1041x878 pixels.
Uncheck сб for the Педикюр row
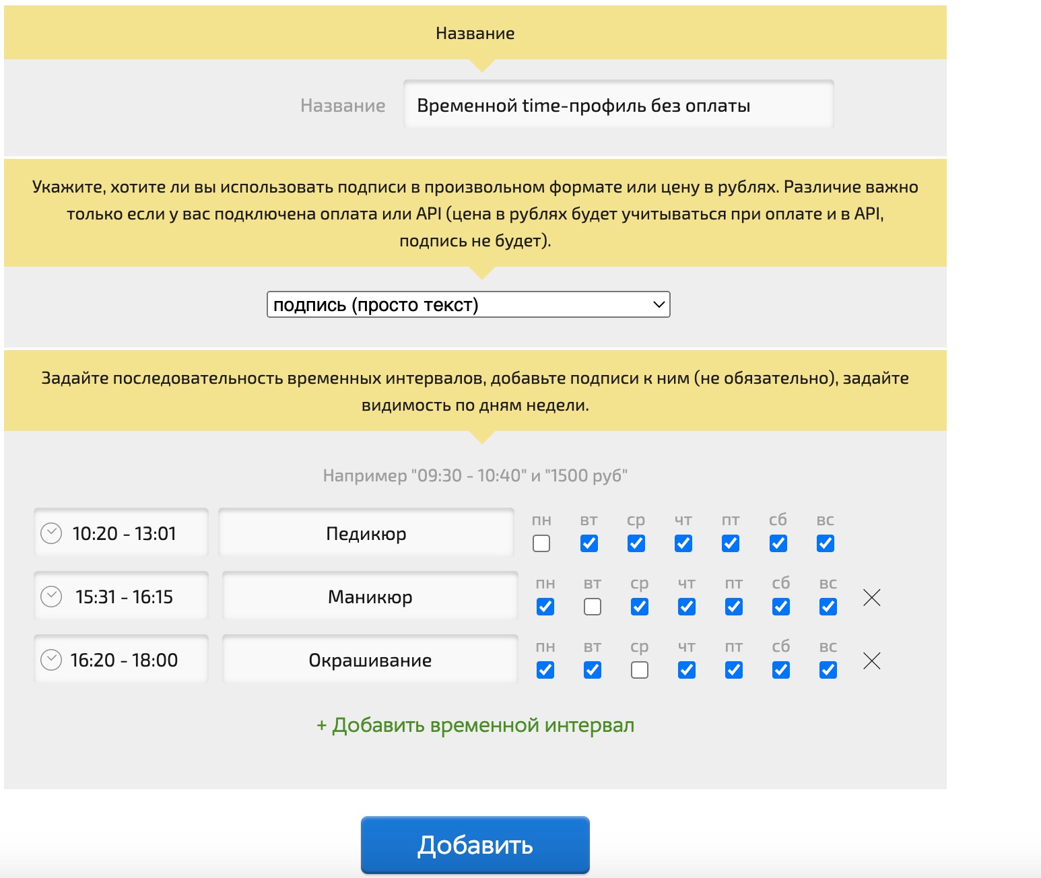tap(778, 543)
